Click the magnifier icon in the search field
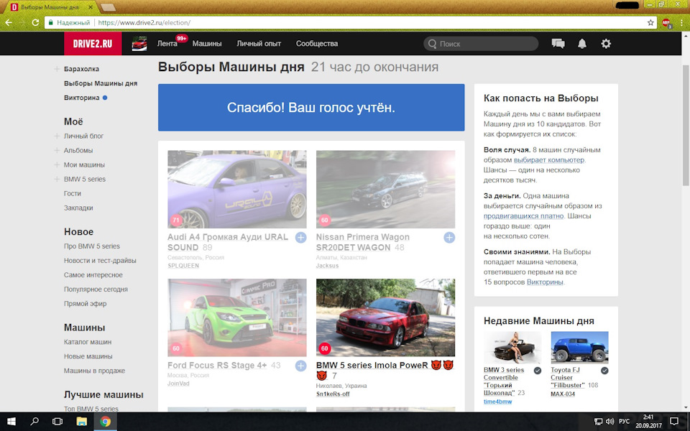 coord(432,44)
